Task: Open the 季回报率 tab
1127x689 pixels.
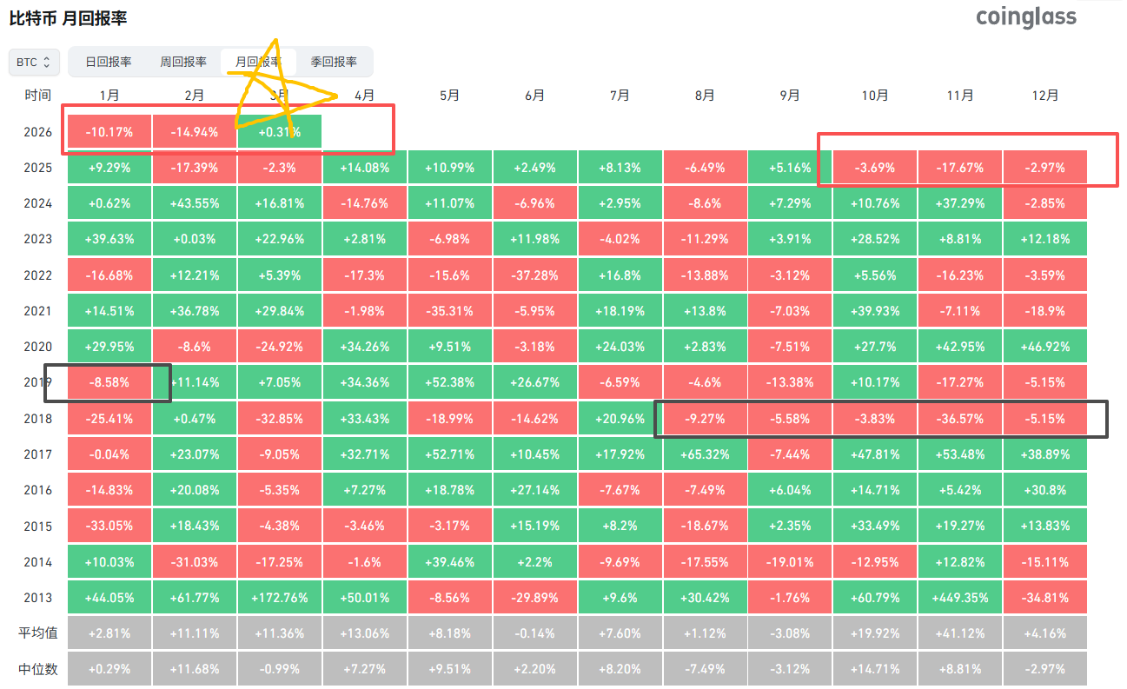Action: point(334,63)
